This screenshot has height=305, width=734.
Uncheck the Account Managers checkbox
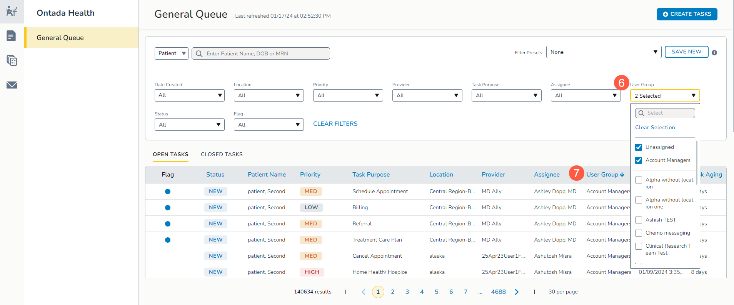(639, 160)
